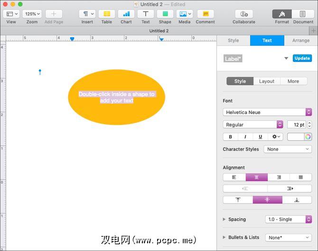
Task: Expand the Spacing section
Action: pyautogui.click(x=224, y=220)
